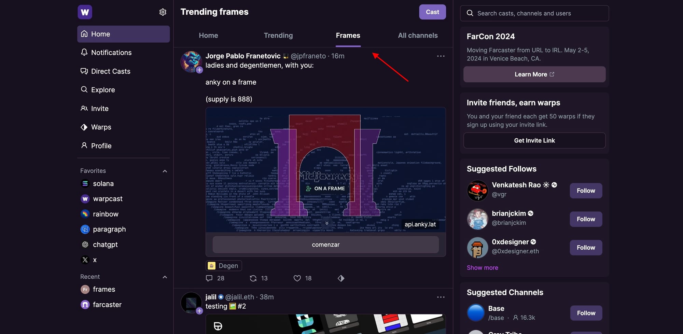Tip warps with the diamond icon
The width and height of the screenshot is (683, 334).
point(341,278)
